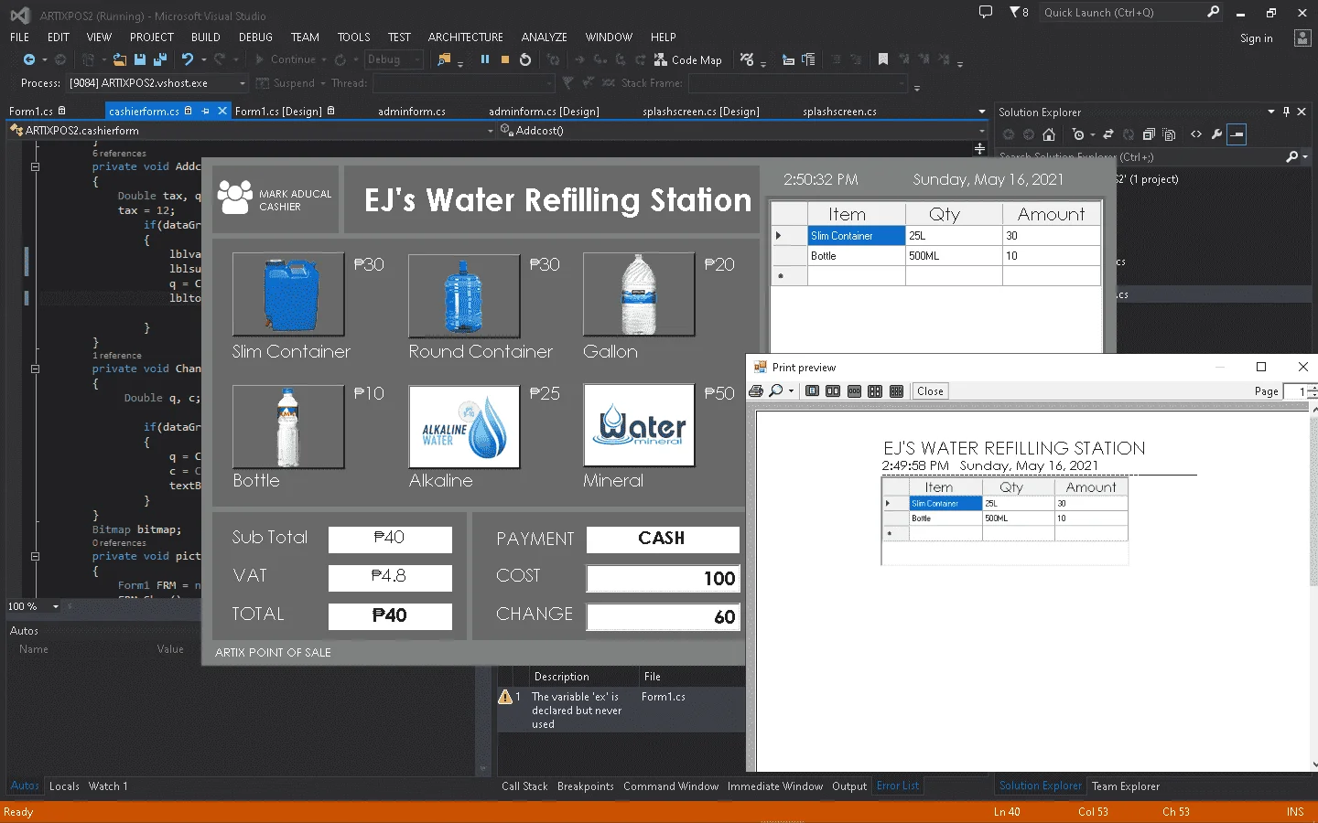
Task: Open the TOOLS menu
Action: pyautogui.click(x=353, y=37)
